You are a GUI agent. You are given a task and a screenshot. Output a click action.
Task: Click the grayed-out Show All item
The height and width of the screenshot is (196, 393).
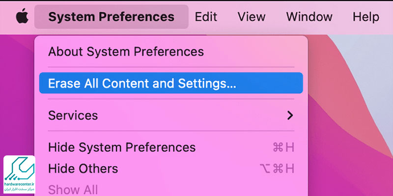[73, 190]
